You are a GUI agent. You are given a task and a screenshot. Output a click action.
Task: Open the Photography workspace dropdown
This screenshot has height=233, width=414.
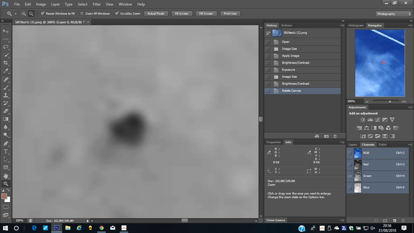(x=393, y=14)
